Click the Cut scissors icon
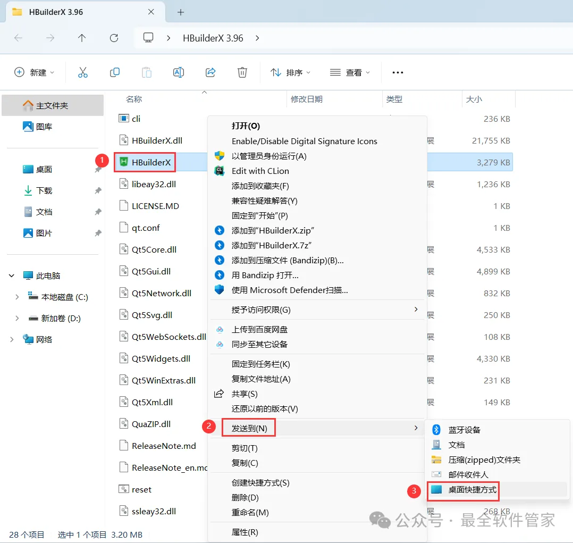 click(83, 72)
